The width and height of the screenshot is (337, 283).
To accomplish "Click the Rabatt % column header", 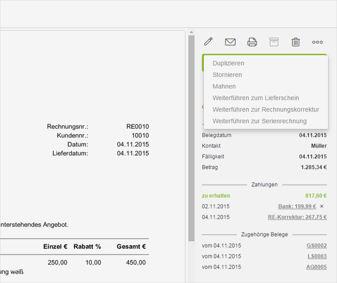I will (87, 247).
